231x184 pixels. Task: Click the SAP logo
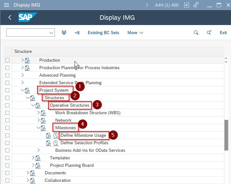(x=27, y=17)
